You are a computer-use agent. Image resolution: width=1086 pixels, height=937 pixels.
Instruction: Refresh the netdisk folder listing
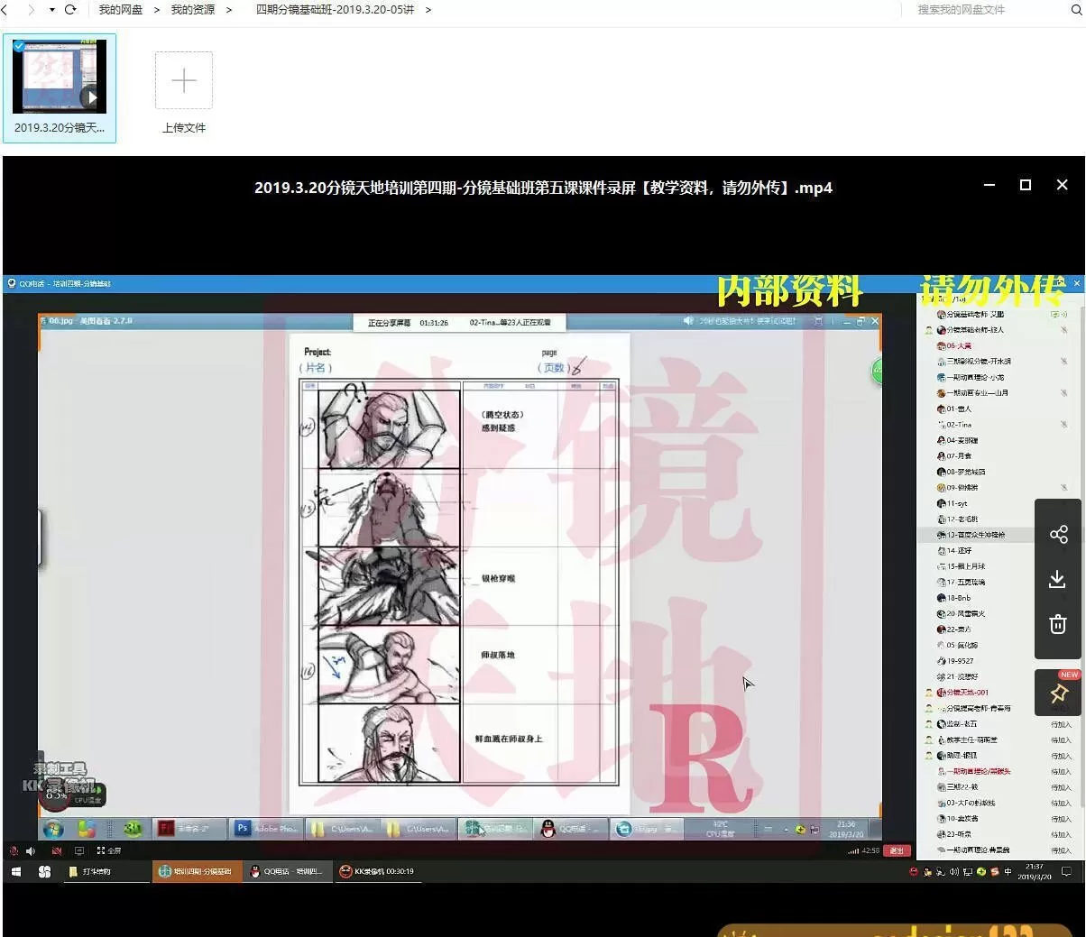pos(70,10)
